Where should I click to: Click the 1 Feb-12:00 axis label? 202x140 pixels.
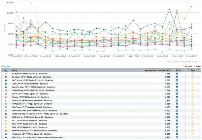pyautogui.click(x=133, y=56)
